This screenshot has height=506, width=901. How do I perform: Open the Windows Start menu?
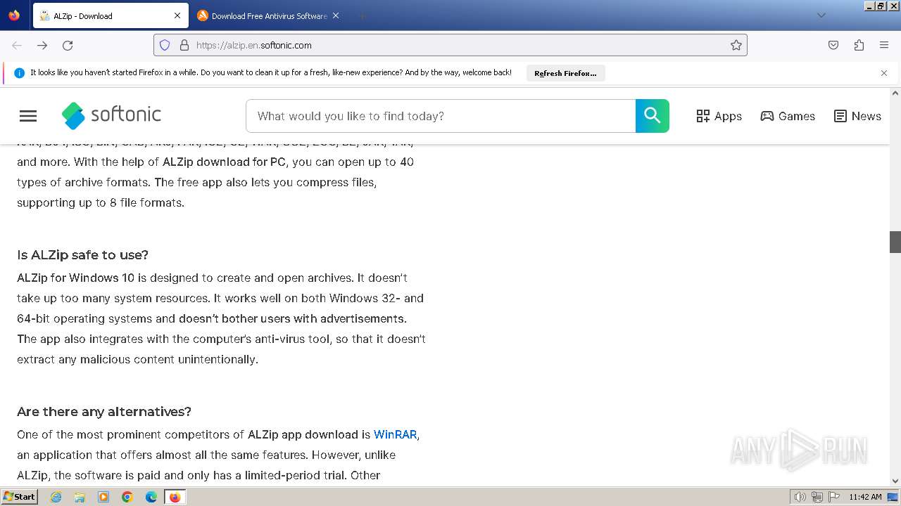pyautogui.click(x=19, y=497)
